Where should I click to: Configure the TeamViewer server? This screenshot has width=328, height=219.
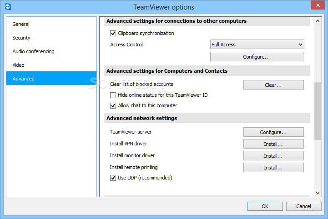[273, 132]
